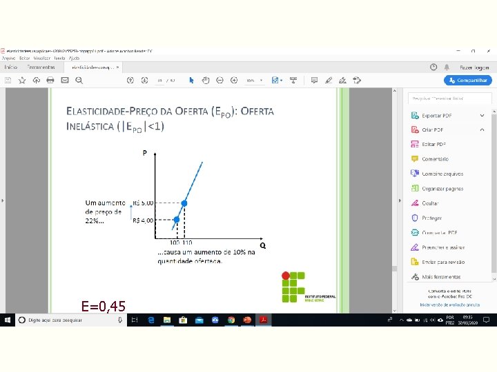This screenshot has width=497, height=372.
Task: Click the Compartilhar button
Action: click(468, 81)
